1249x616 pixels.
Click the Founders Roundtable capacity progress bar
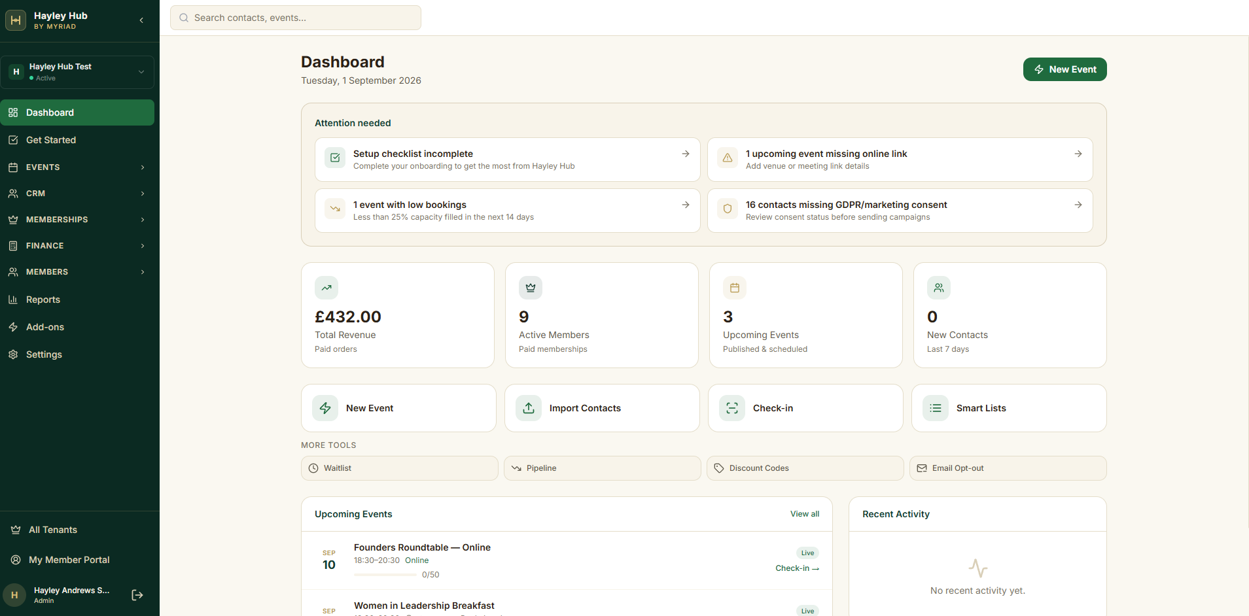coord(385,575)
